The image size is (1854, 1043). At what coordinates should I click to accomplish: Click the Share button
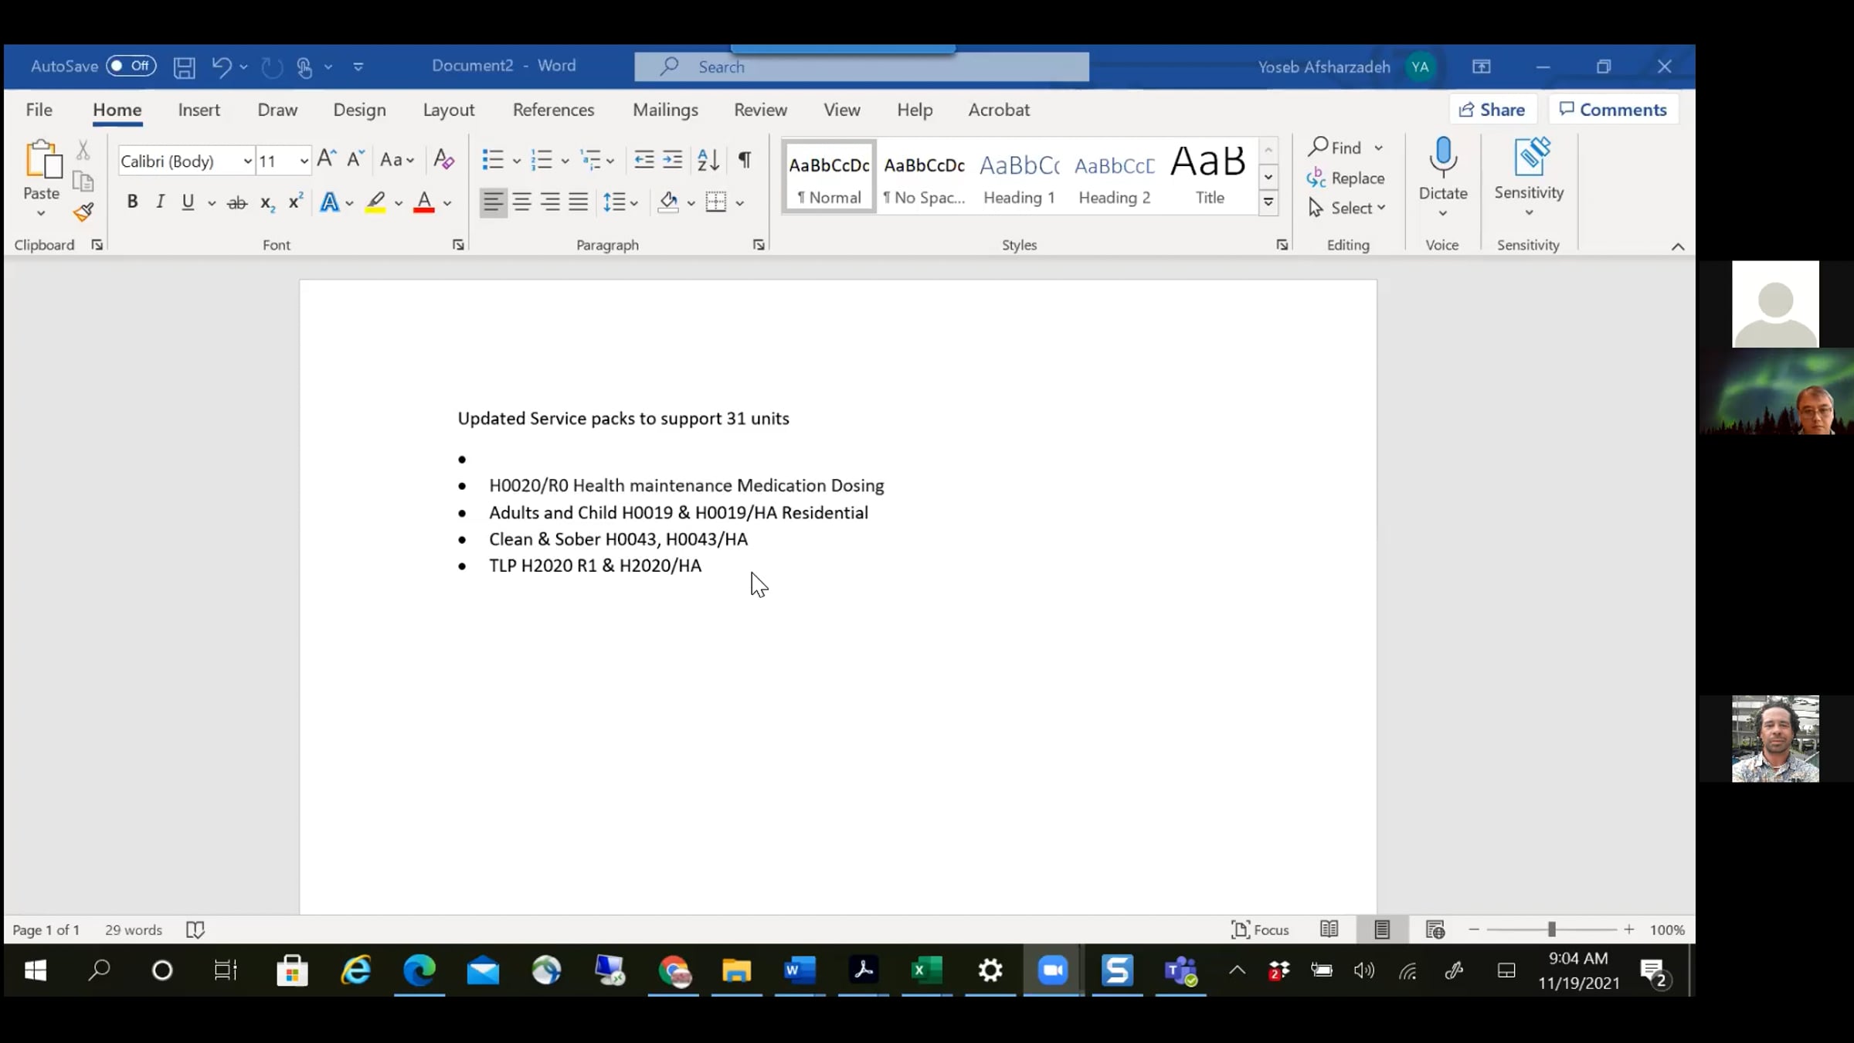pos(1492,110)
